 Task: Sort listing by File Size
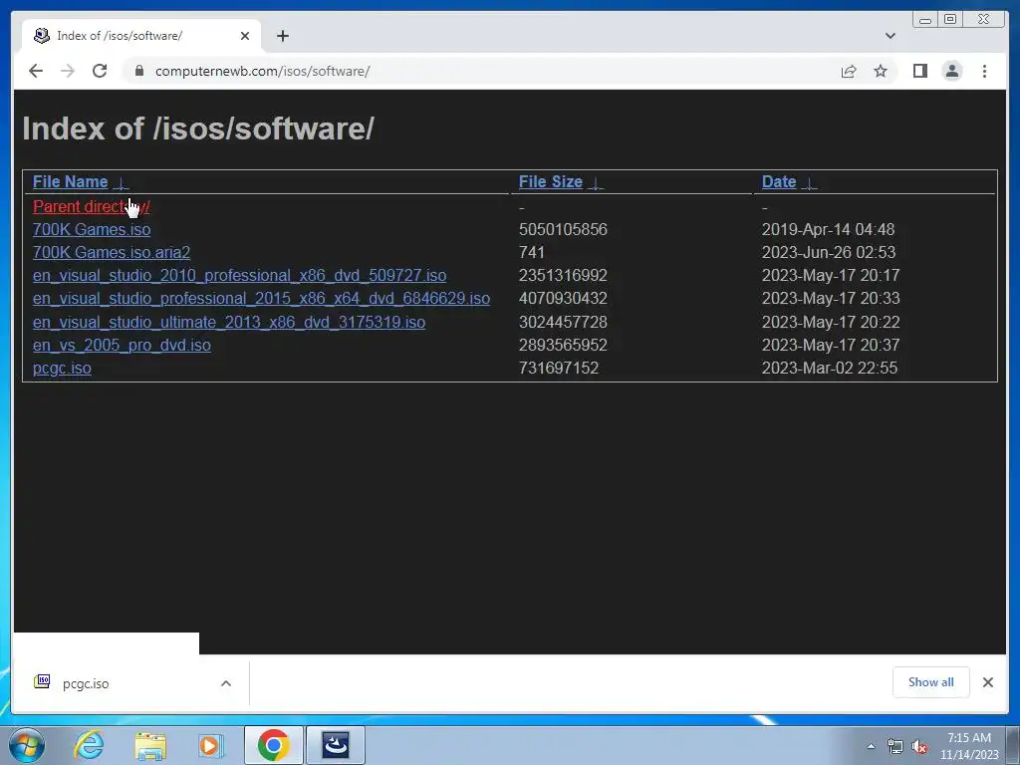(x=550, y=181)
